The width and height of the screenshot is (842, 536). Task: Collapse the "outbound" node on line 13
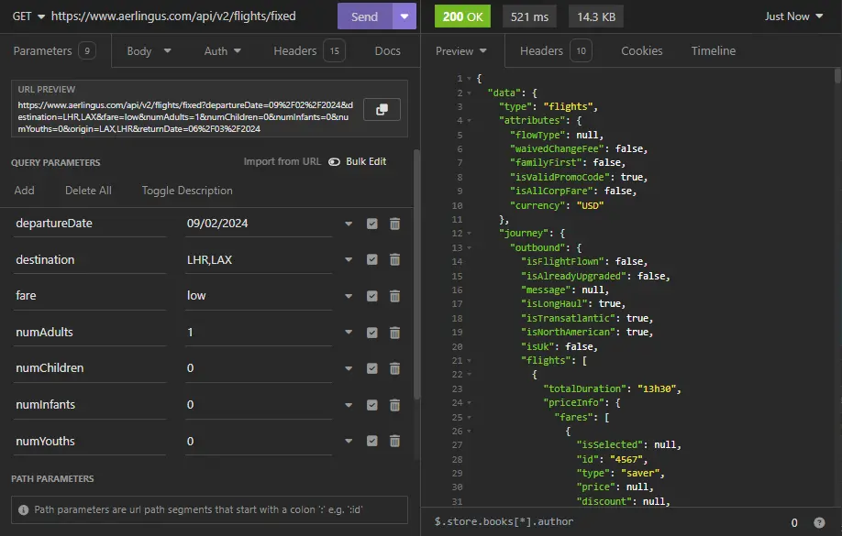[x=469, y=248]
